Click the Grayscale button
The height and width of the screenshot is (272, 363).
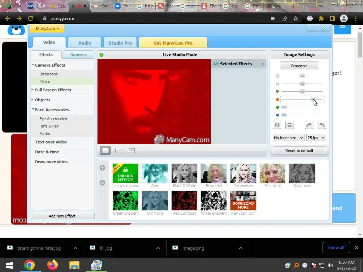point(299,66)
